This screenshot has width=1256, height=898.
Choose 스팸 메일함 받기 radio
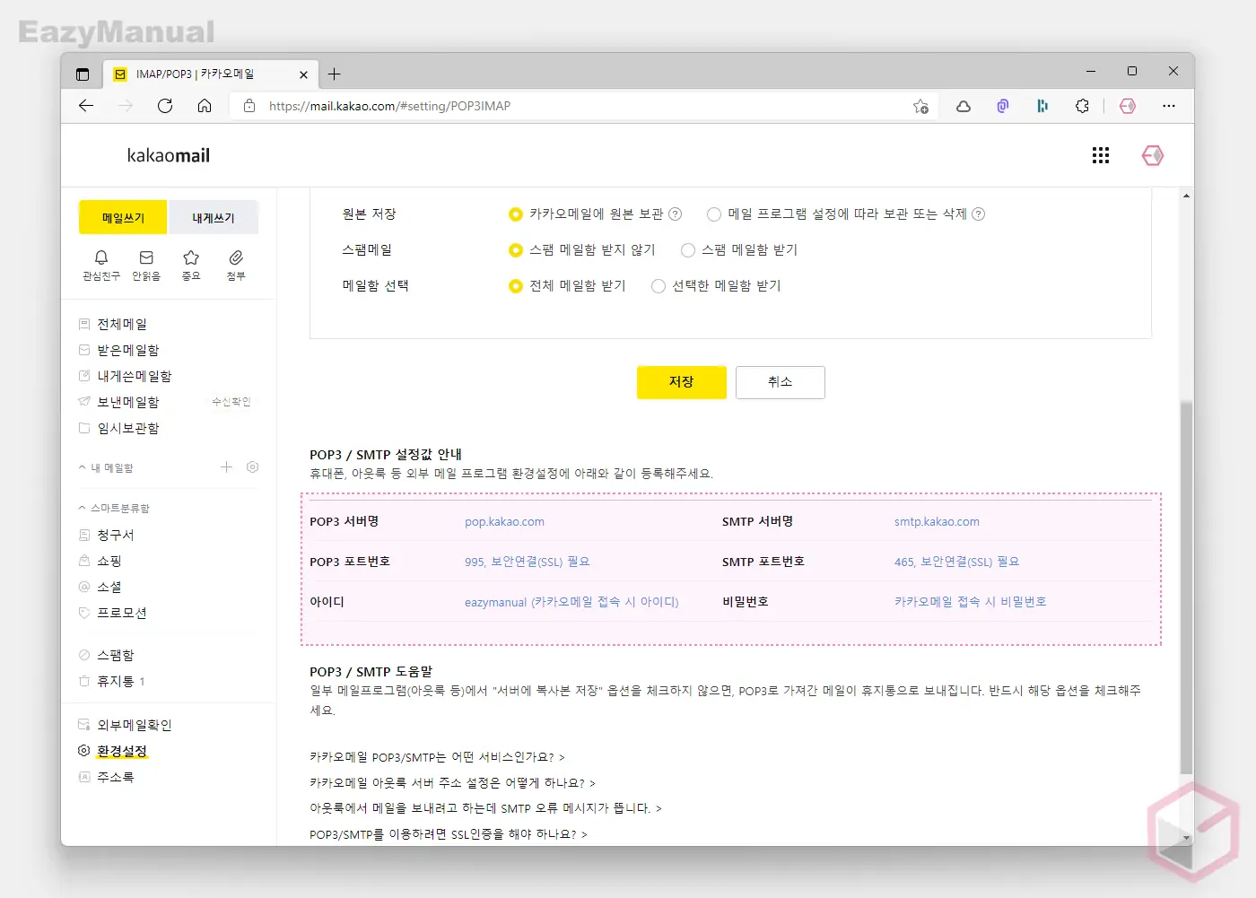688,250
